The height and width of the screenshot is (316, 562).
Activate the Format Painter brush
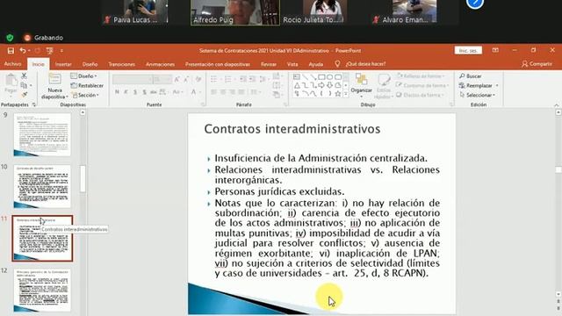[x=24, y=95]
